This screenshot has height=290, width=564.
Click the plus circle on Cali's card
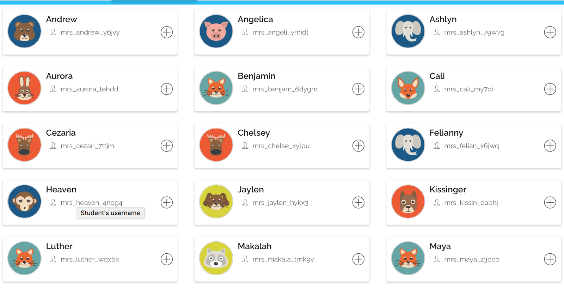(x=550, y=89)
